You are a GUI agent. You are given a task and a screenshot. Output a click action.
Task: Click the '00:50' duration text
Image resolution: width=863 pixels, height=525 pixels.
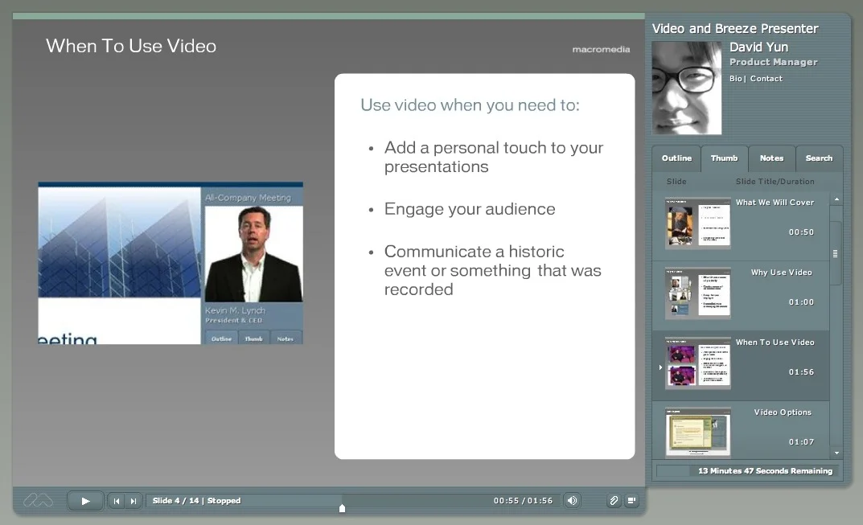(x=801, y=232)
